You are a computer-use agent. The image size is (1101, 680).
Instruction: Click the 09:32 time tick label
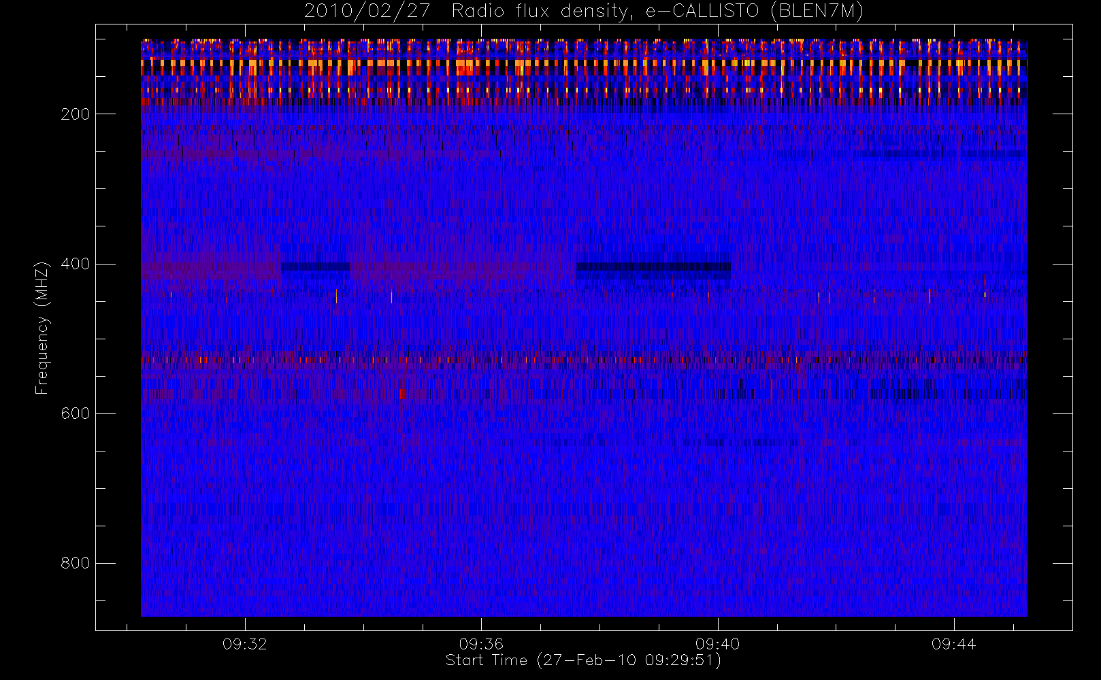pyautogui.click(x=245, y=644)
